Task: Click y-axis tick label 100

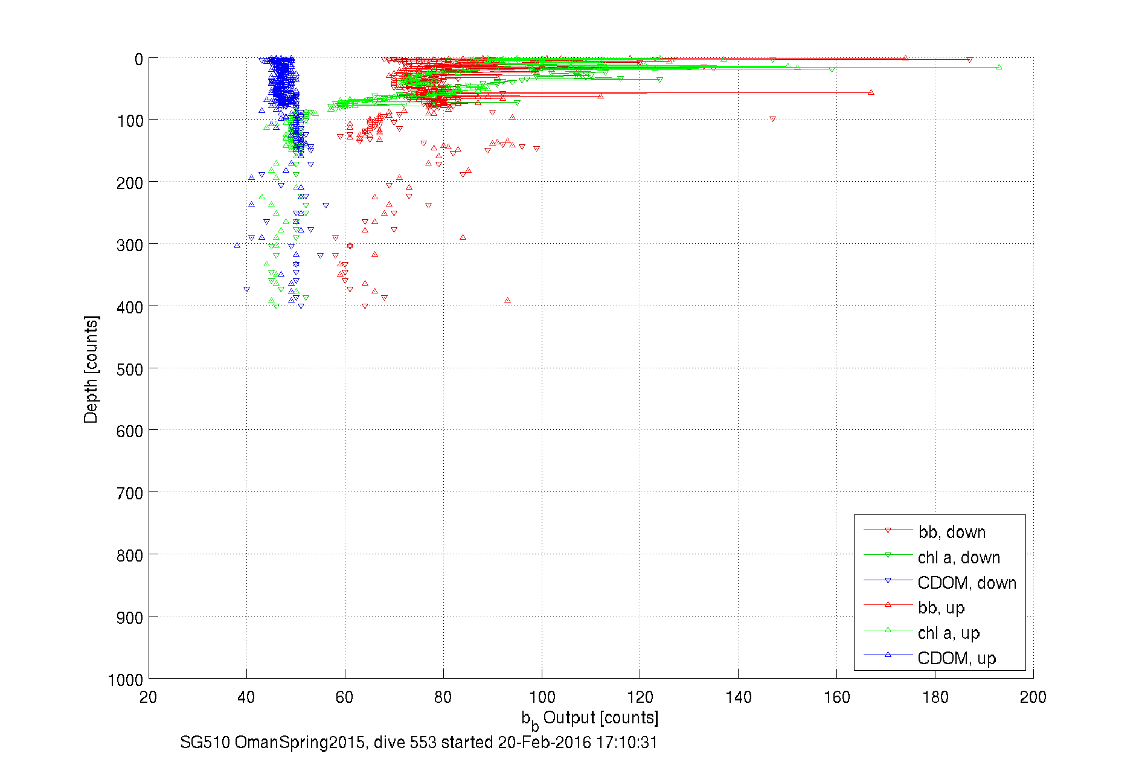Action: pos(130,121)
